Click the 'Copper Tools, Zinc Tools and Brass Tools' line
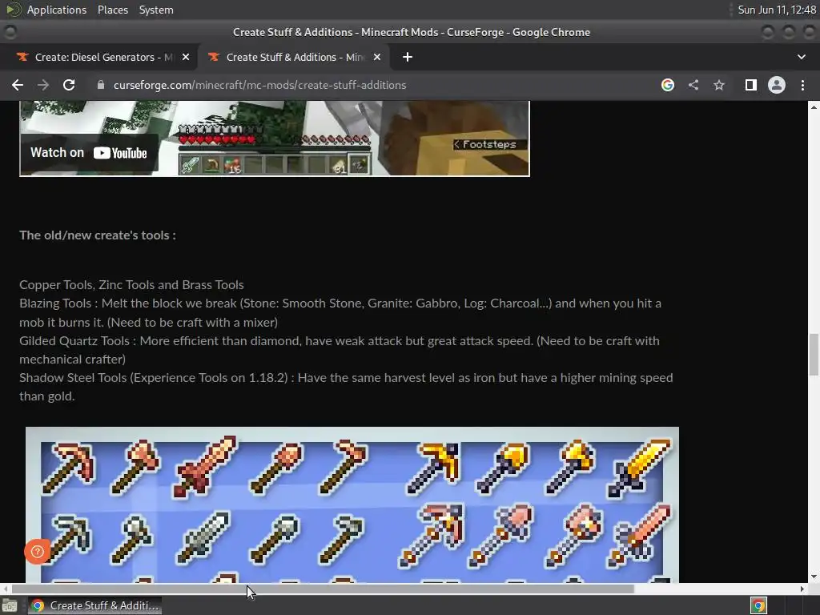The image size is (820, 615). click(132, 285)
